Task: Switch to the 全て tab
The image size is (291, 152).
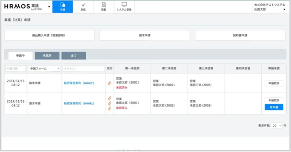Action: 74,56
